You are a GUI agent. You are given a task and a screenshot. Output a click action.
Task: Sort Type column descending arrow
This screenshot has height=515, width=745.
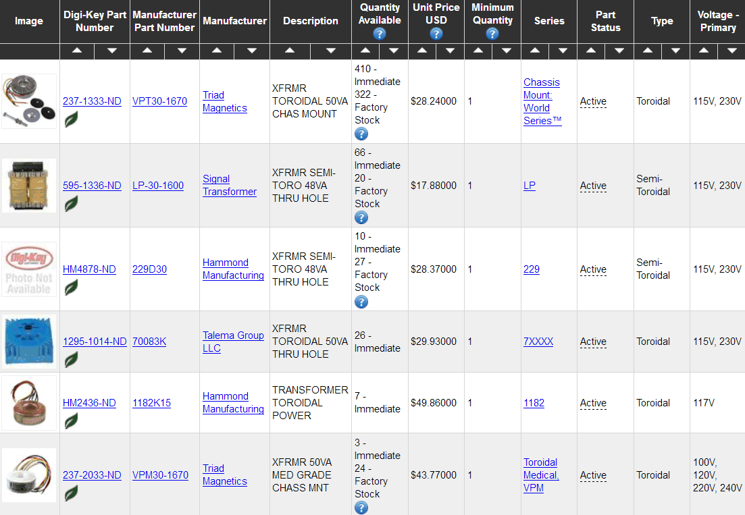point(675,51)
